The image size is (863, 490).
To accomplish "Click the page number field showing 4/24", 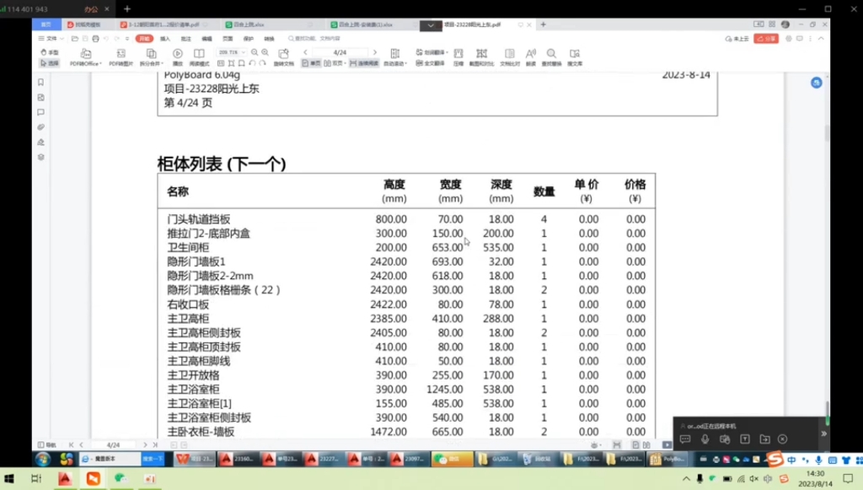I will click(341, 51).
